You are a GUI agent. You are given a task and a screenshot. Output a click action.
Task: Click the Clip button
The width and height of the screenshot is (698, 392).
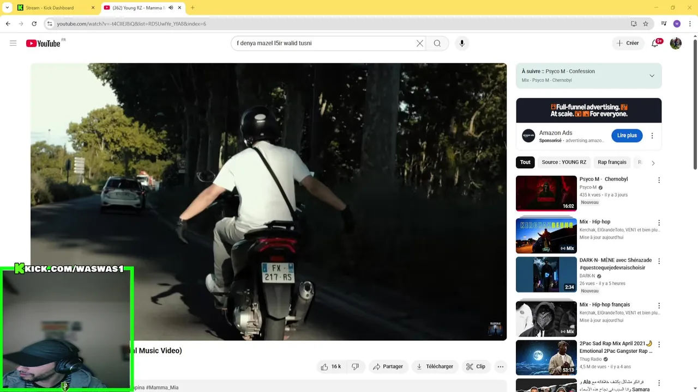pyautogui.click(x=476, y=366)
